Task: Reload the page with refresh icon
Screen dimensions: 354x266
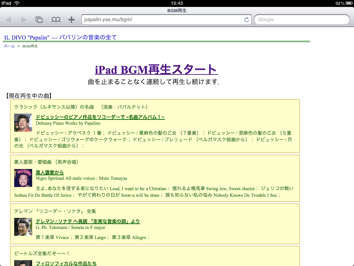Action: point(246,20)
